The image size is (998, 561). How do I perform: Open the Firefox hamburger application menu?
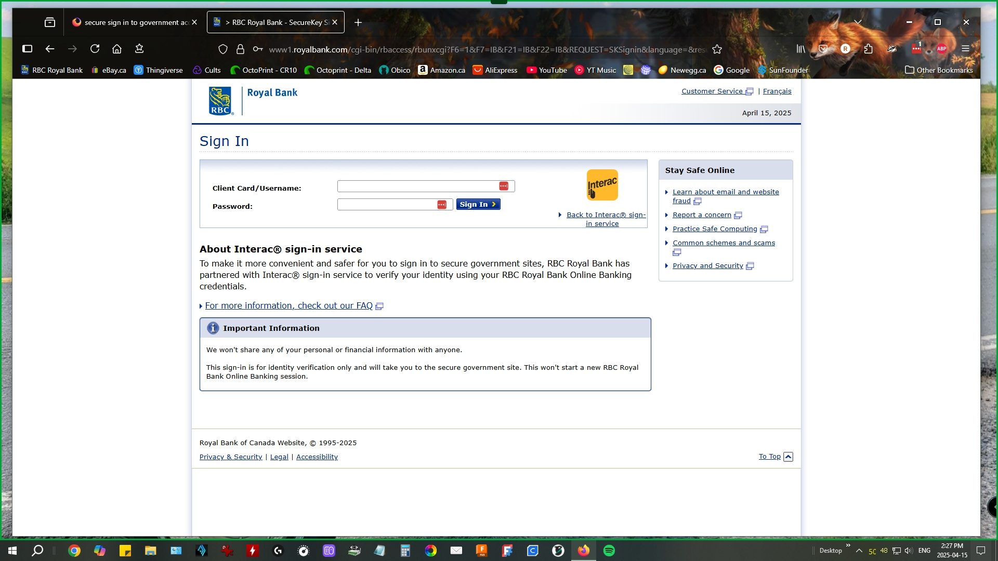[x=966, y=49]
